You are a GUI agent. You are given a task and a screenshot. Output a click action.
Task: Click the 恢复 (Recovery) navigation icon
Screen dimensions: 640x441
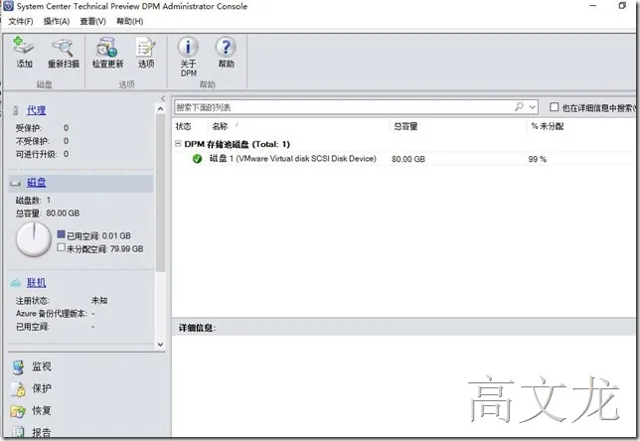point(18,411)
